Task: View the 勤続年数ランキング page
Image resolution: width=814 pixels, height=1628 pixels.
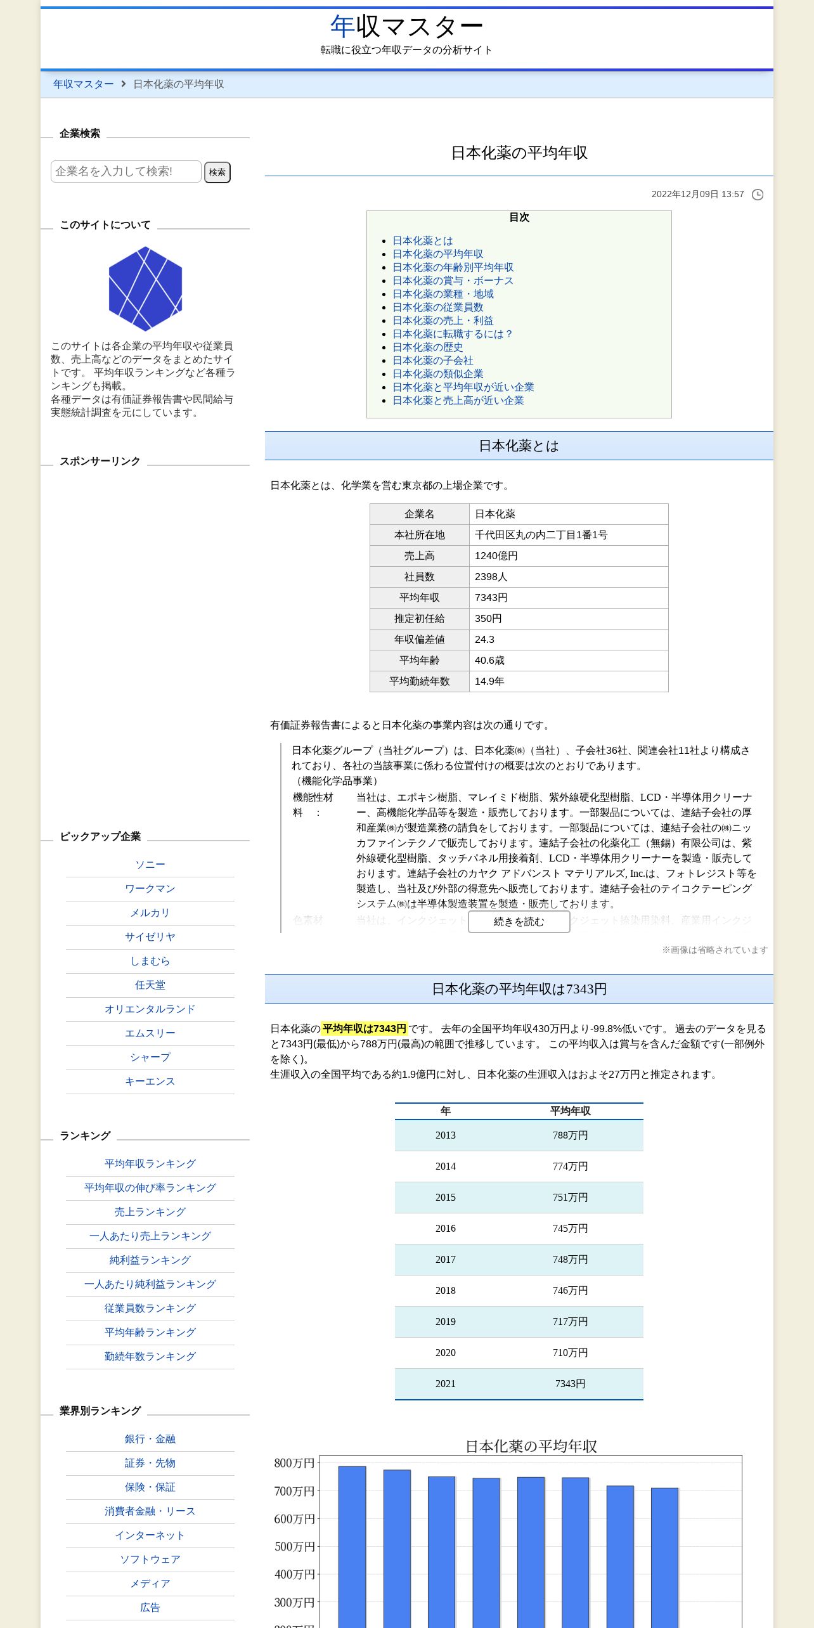Action: click(150, 1357)
